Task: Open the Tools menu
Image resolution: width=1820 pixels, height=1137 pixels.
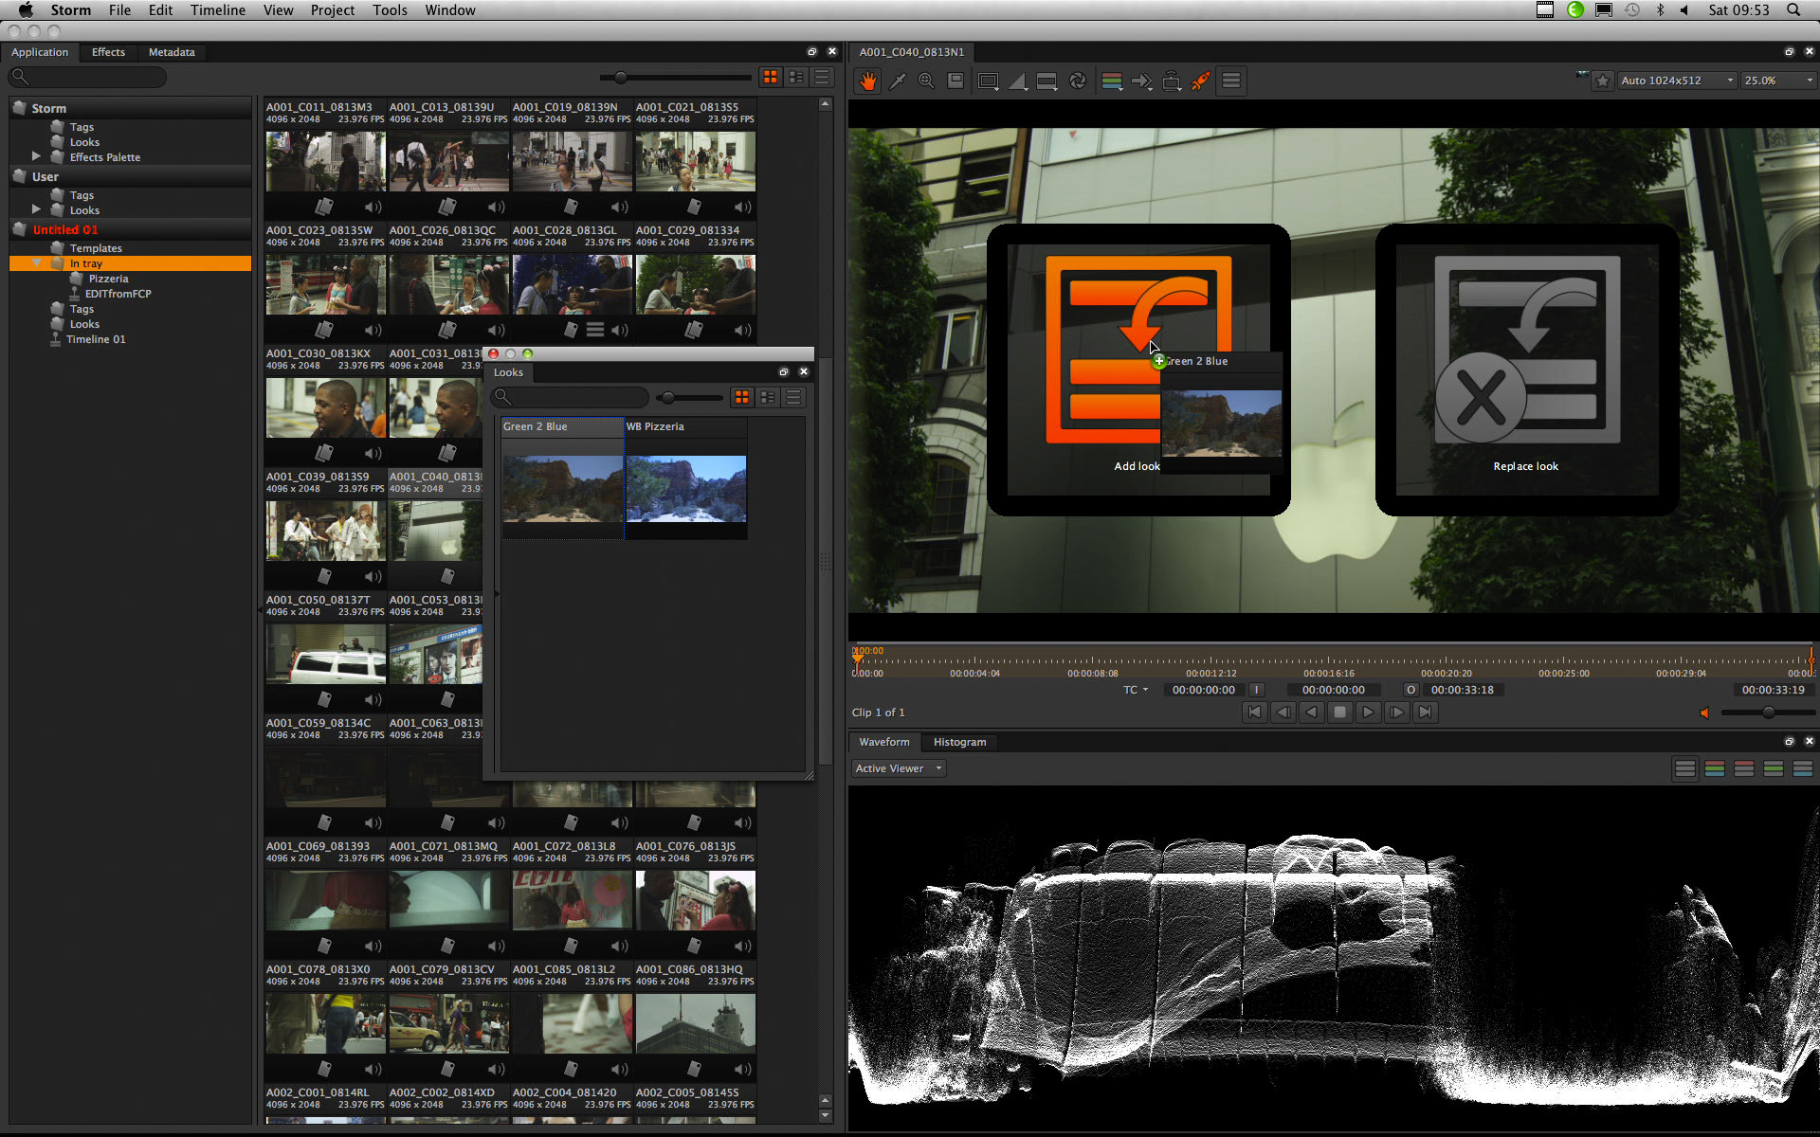Action: pos(390,10)
